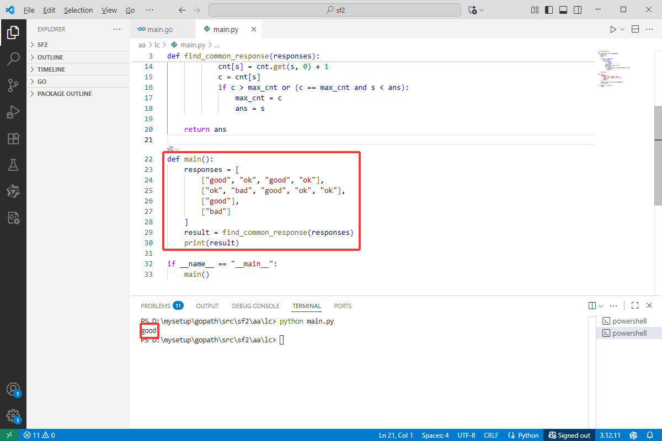This screenshot has height=441, width=662.
Task: Open the Accounts menu icon
Action: [x=13, y=390]
